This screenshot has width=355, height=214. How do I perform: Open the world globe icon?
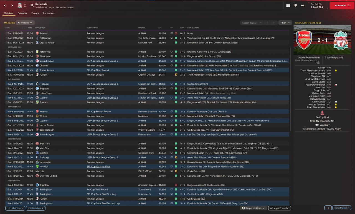(296, 6)
